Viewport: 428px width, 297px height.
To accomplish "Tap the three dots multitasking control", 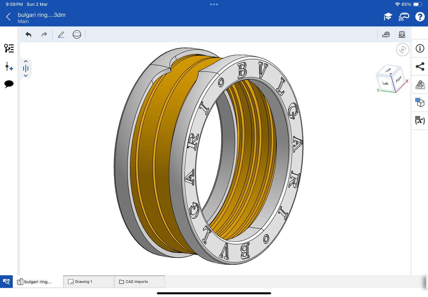I will coord(214,4).
